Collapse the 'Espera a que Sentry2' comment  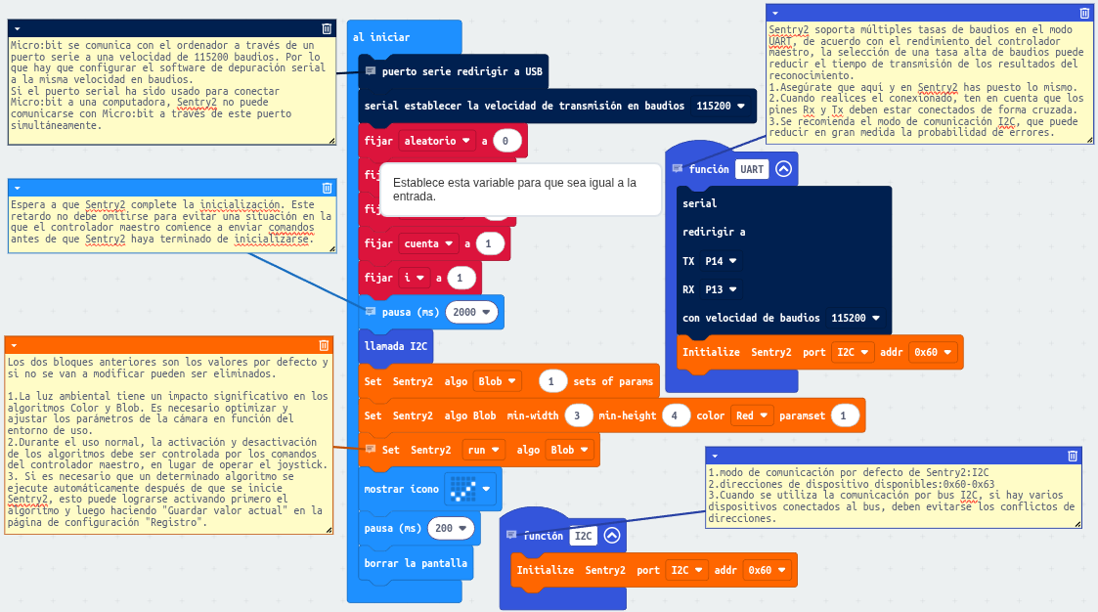pyautogui.click(x=17, y=189)
